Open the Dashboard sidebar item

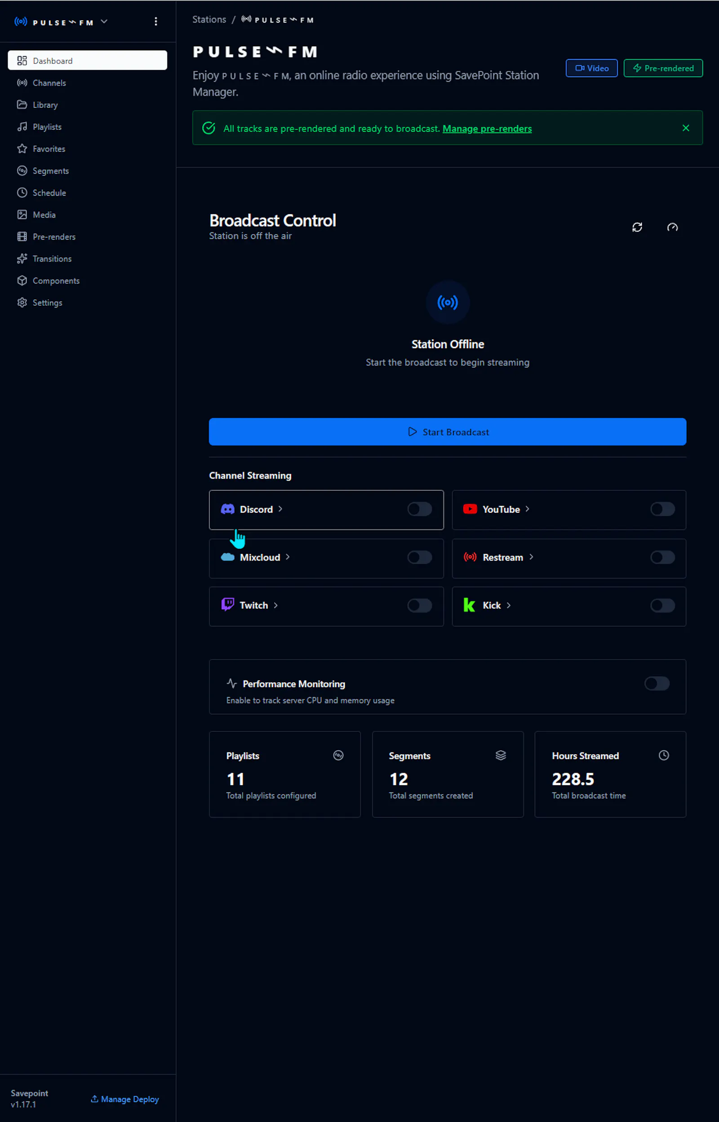(x=87, y=61)
